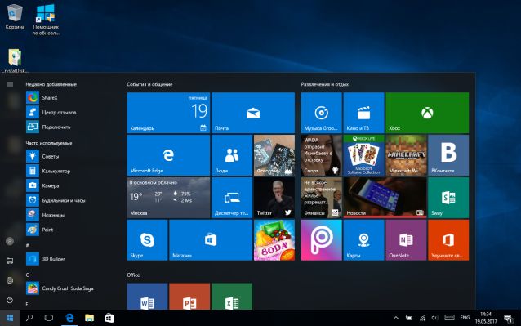The image size is (521, 326).
Task: Open File Explorer from Start sidebar
Action: click(10, 261)
